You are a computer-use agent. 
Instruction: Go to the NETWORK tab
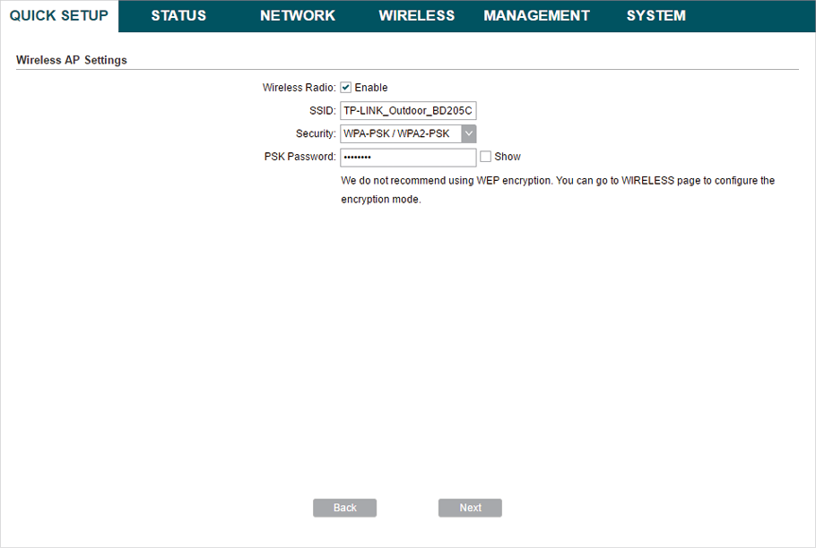(298, 16)
